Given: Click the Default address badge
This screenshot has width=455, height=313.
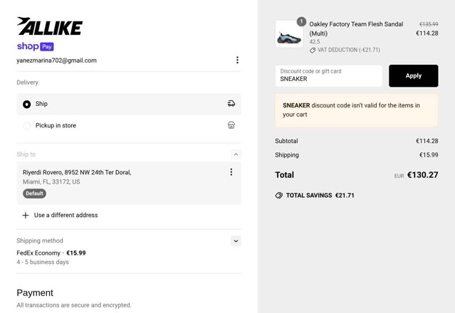Looking at the screenshot, I should click(34, 193).
